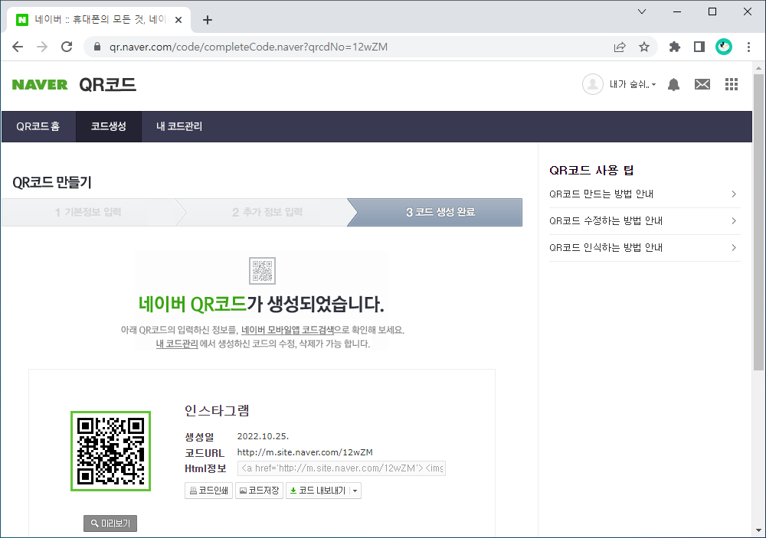The width and height of the screenshot is (766, 538).
Task: Follow the 내 코드관리 text link
Action: (177, 344)
